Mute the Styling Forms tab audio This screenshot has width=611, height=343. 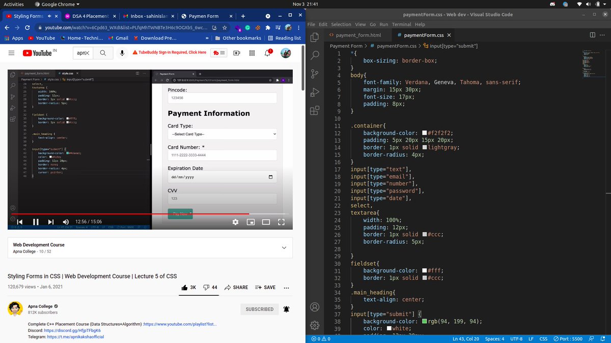(x=49, y=16)
